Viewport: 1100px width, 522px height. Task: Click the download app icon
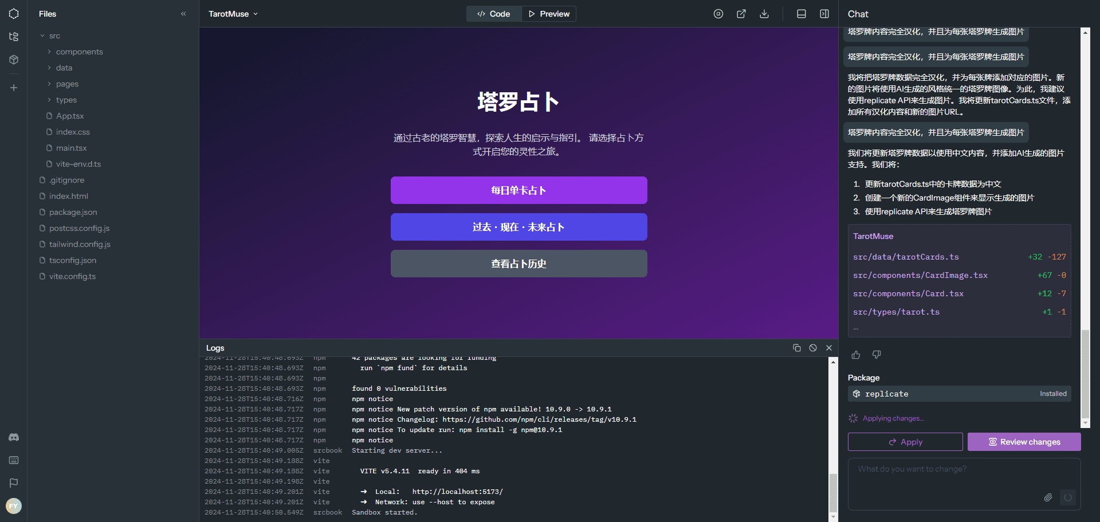[764, 14]
